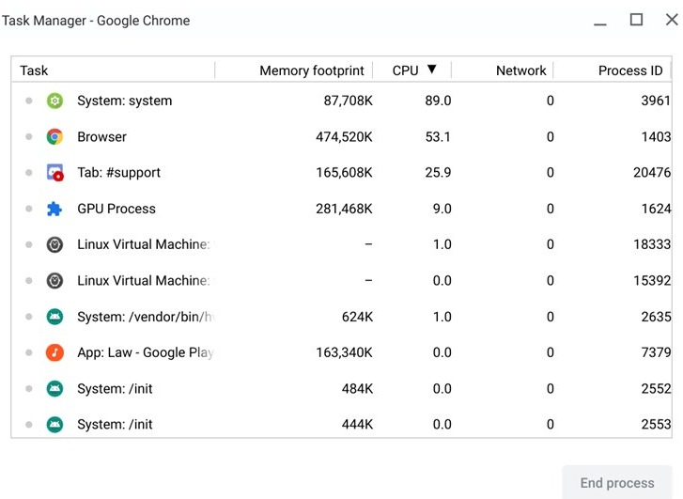Click the 165,608K memory value
Screen dimensions: 683x499
pyautogui.click(x=344, y=173)
